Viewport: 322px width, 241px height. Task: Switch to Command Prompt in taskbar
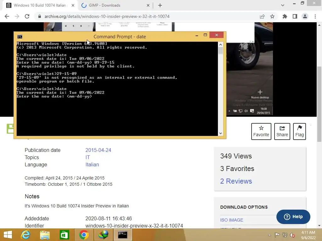click(x=123, y=235)
